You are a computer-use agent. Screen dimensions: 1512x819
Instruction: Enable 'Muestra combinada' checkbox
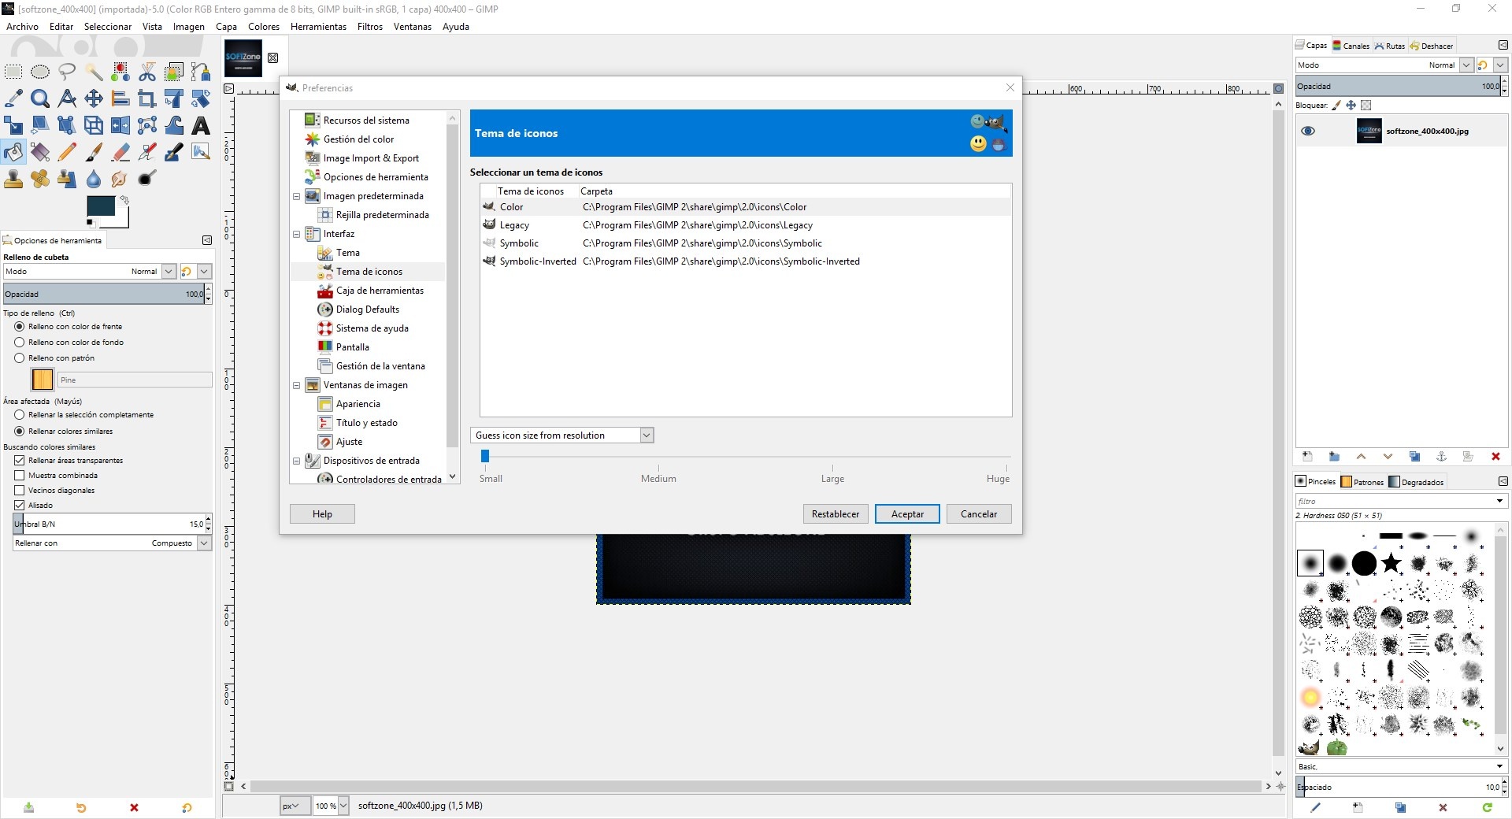click(20, 476)
